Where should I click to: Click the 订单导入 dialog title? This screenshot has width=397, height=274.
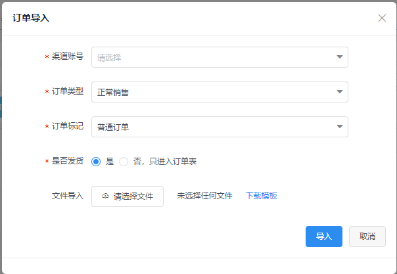tap(31, 18)
